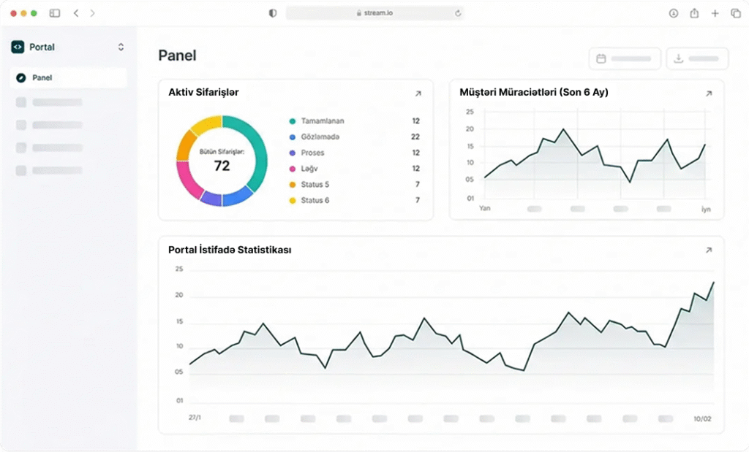Click the Portal logo icon in sidebar
Screen dimensions: 749x452
pos(18,47)
